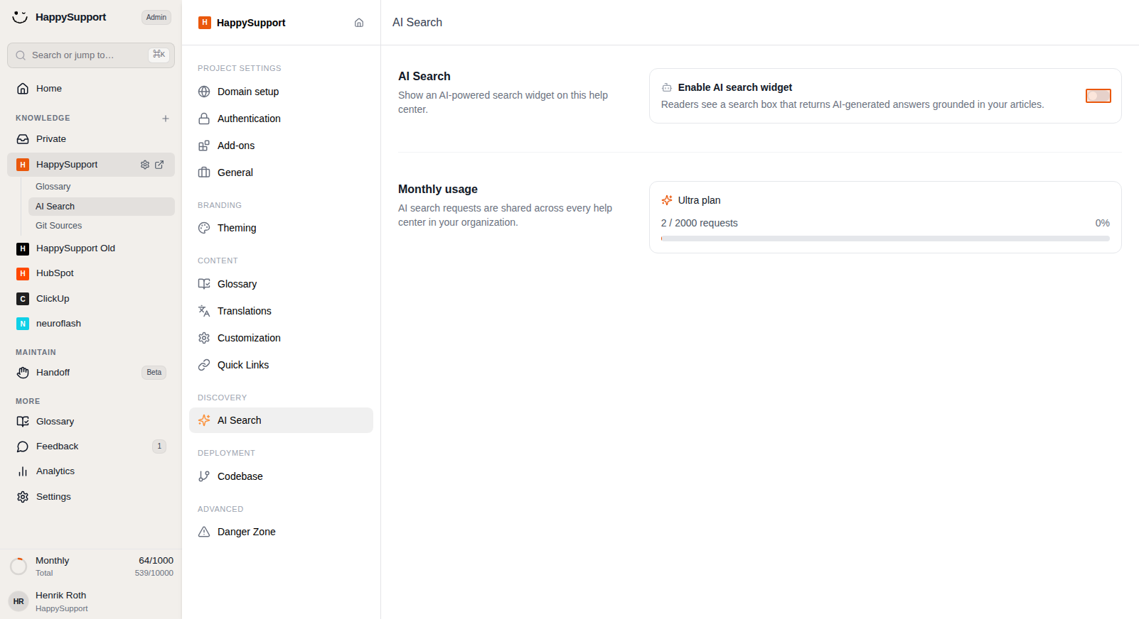Click the Theming palette icon
The image size is (1139, 619).
(204, 228)
